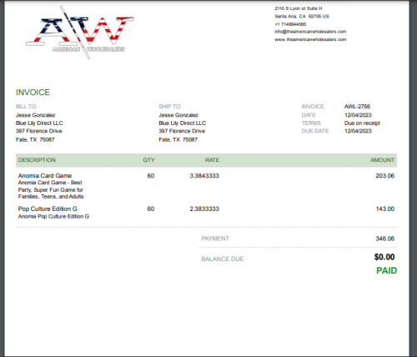Select Blue Lily Direct LLC under SHIP TO
Screen dimensions: 417x357
tap(183, 123)
